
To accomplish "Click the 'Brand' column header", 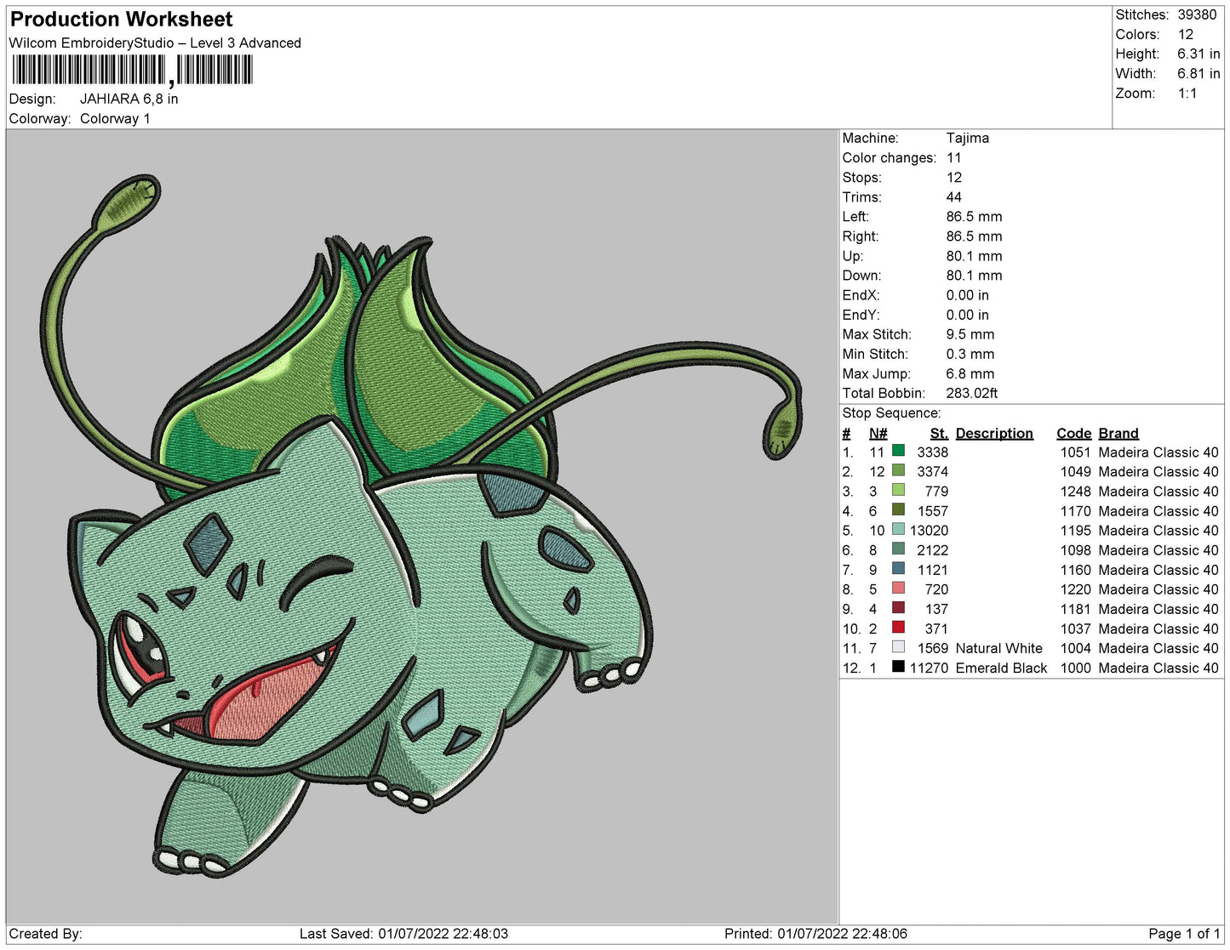I will 1118,433.
